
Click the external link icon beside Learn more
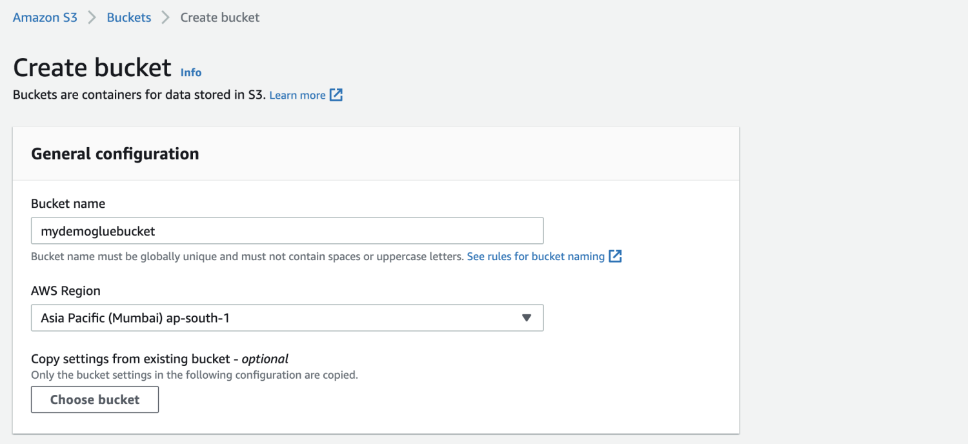pos(336,96)
